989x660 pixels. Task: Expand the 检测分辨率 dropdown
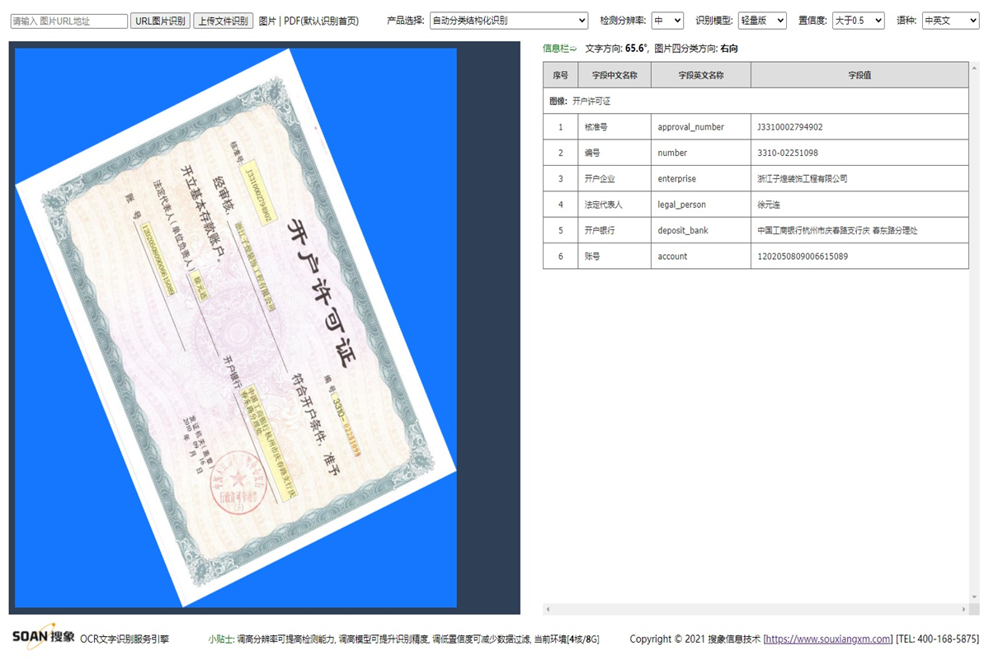[666, 21]
